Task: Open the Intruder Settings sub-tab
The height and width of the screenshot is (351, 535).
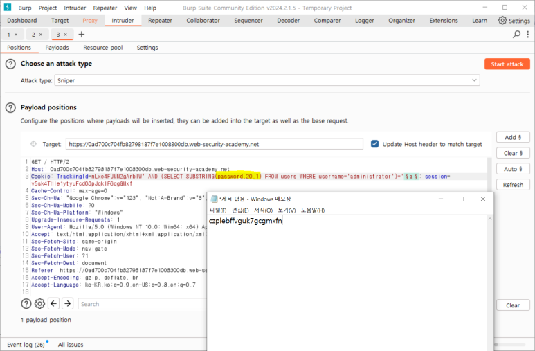Action: coord(147,48)
